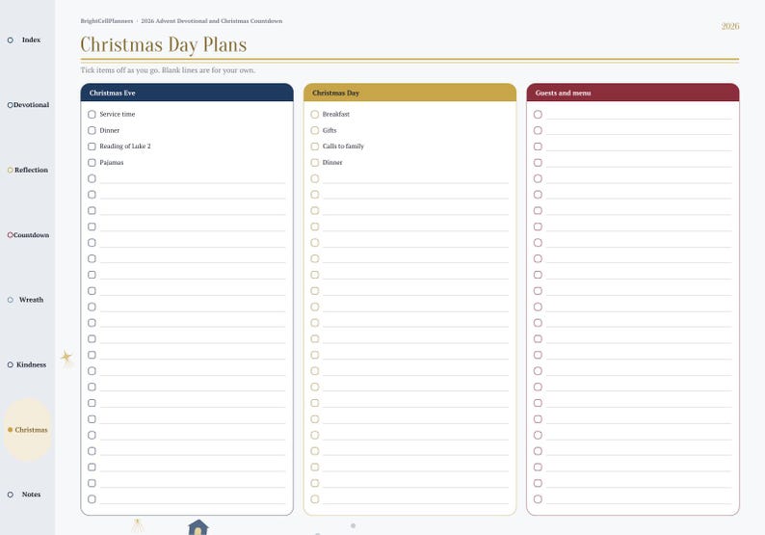765x535 pixels.
Task: Click the Christmas Day Plans page title
Action: 164,44
